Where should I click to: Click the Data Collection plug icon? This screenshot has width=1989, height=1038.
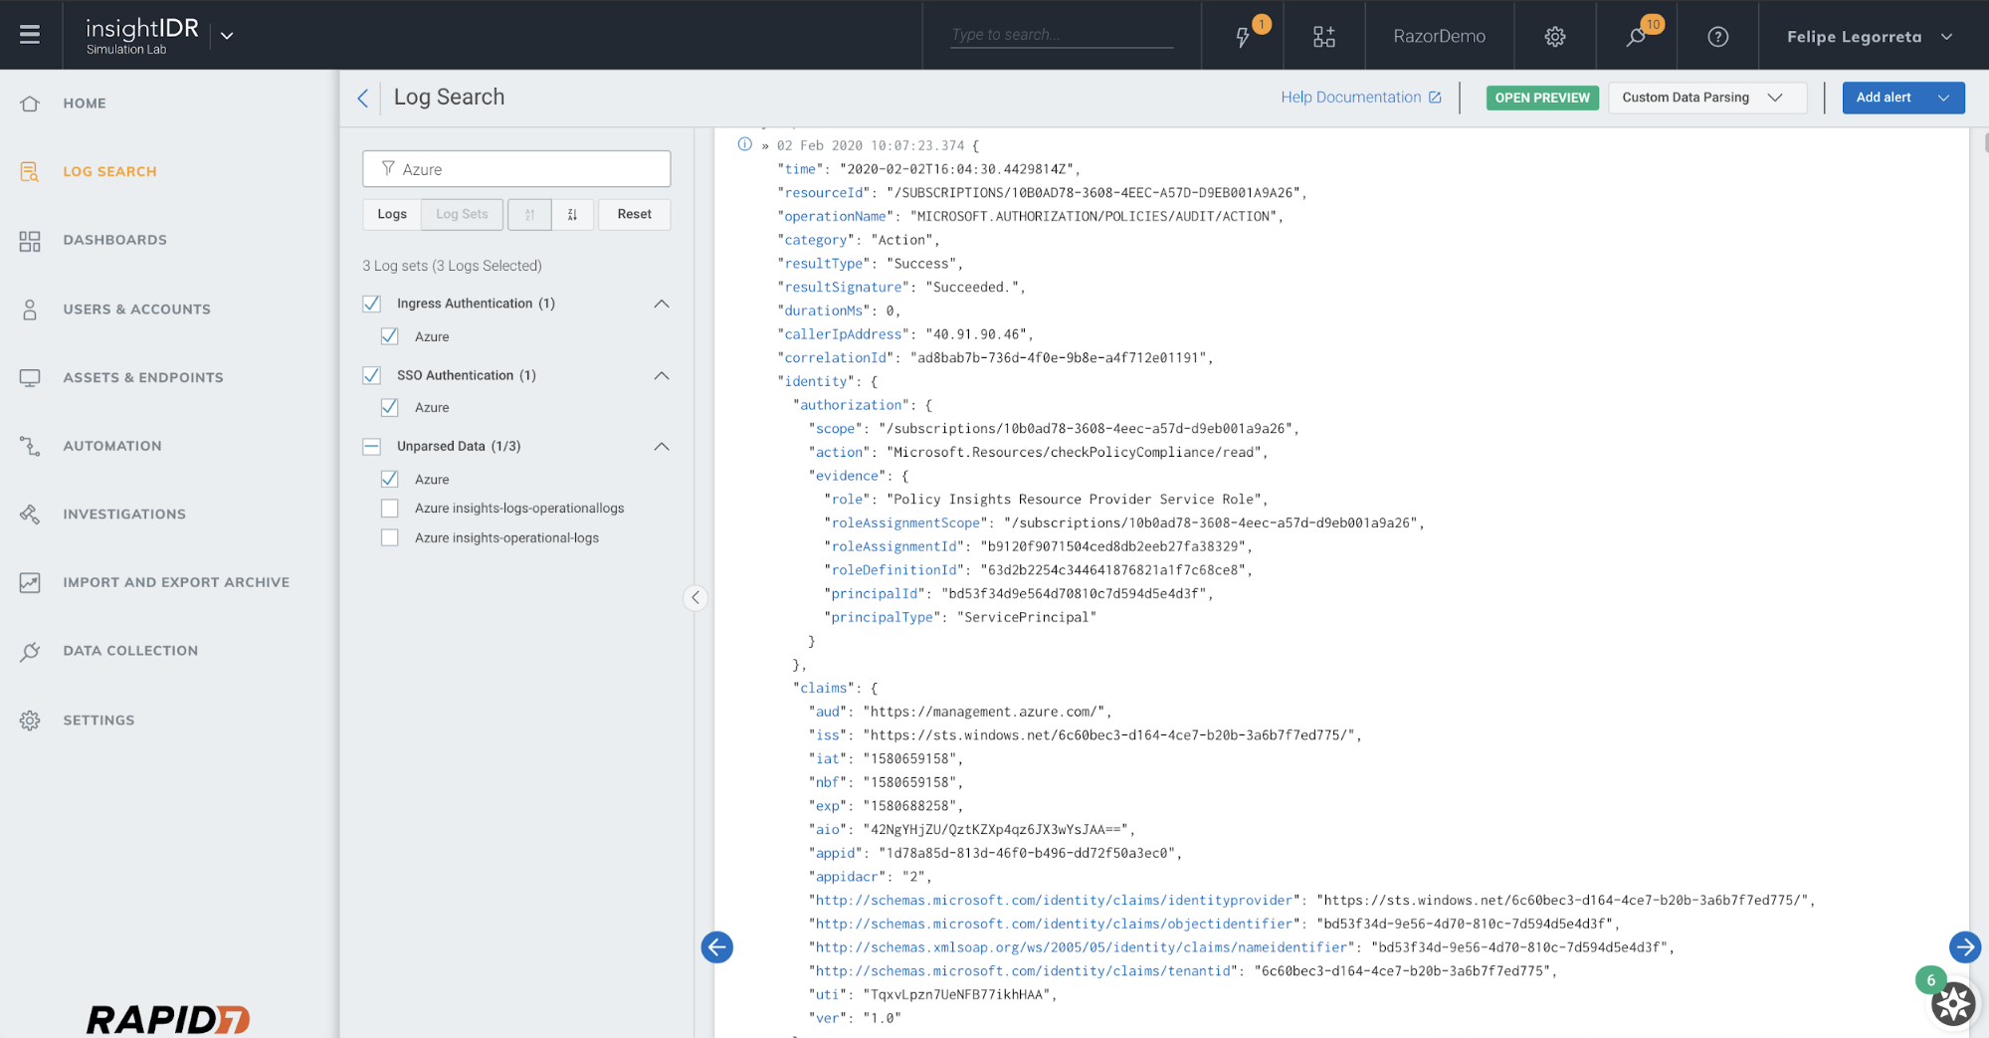tap(30, 651)
